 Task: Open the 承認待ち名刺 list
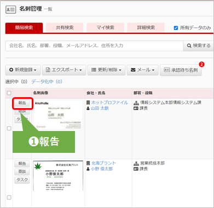point(181,70)
